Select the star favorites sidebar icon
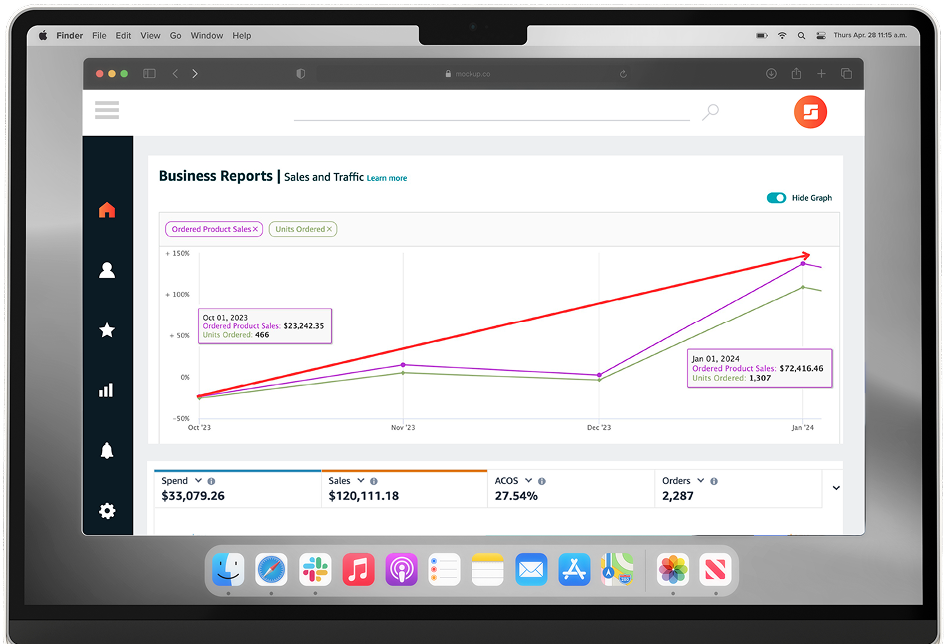This screenshot has height=644, width=944. (x=107, y=330)
